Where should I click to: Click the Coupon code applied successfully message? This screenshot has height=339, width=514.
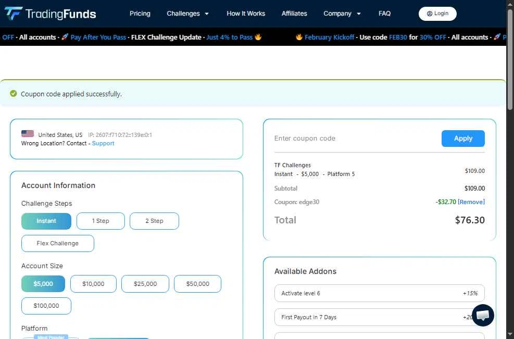coord(71,94)
